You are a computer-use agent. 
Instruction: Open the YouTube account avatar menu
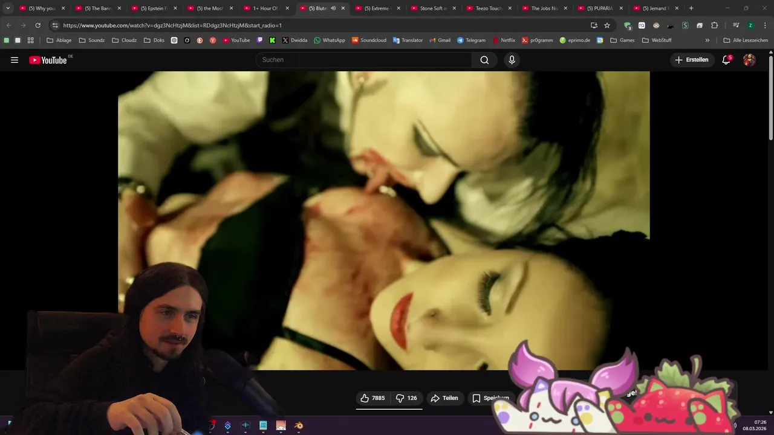point(749,60)
